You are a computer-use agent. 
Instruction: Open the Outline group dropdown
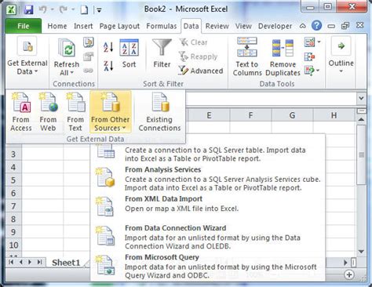click(341, 56)
